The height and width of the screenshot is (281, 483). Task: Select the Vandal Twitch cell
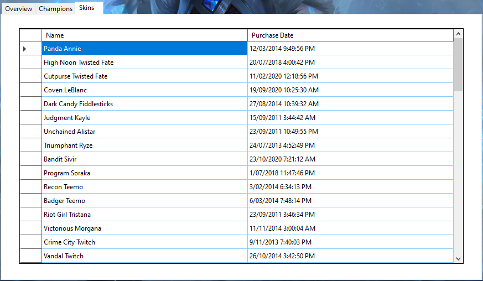coord(144,256)
